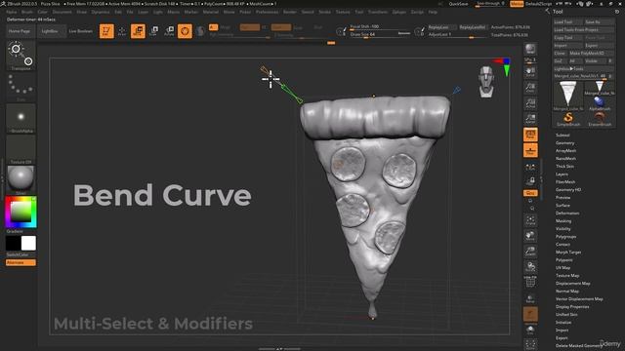Screen dimensions: 625x351
Task: Toggle Live Boolean mode
Action: (80, 31)
